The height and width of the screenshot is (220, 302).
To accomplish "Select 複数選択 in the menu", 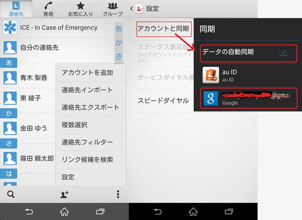I will 91,125.
